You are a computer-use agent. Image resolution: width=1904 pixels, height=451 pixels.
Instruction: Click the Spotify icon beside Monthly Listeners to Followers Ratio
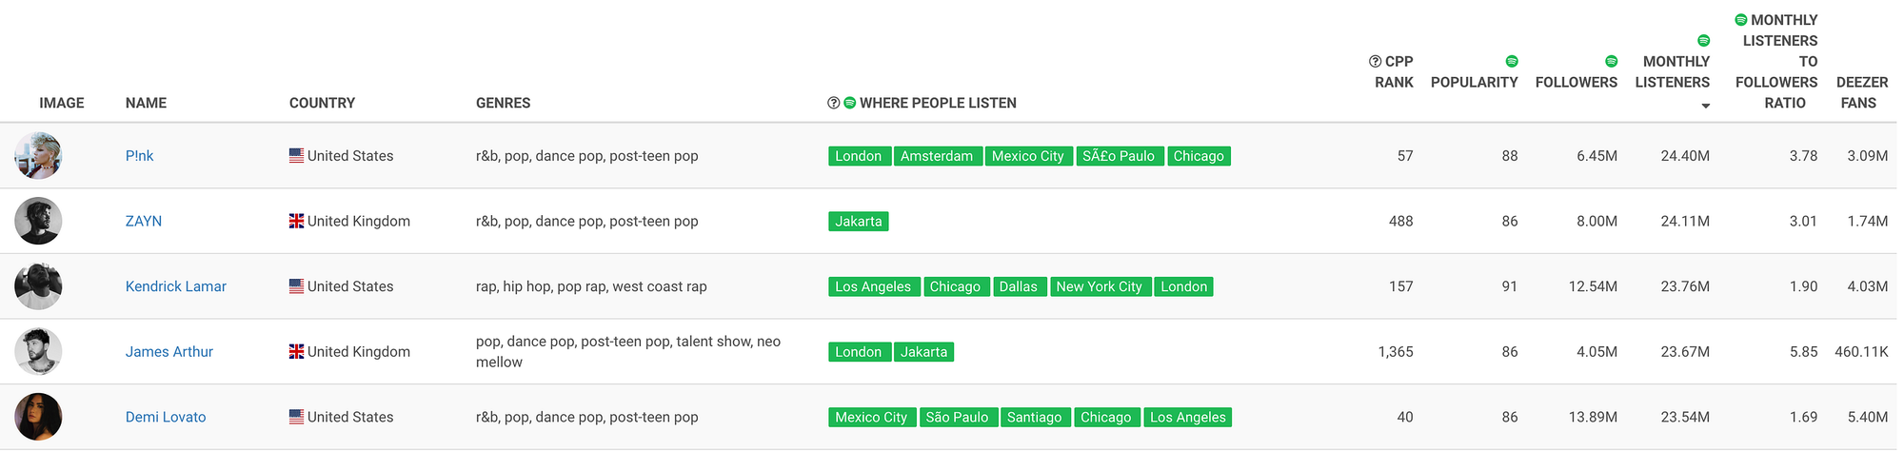[x=1740, y=20]
